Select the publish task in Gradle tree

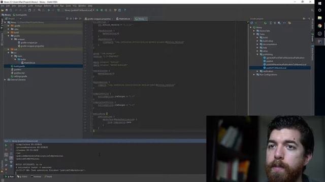(x=270, y=61)
